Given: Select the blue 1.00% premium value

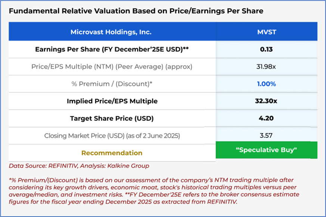Looking at the screenshot, I should pyautogui.click(x=266, y=84).
